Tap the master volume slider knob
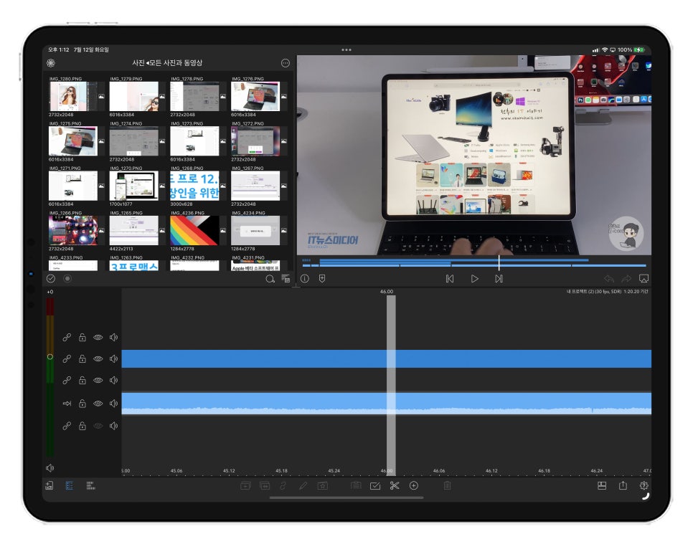The height and width of the screenshot is (547, 693). pyautogui.click(x=50, y=356)
